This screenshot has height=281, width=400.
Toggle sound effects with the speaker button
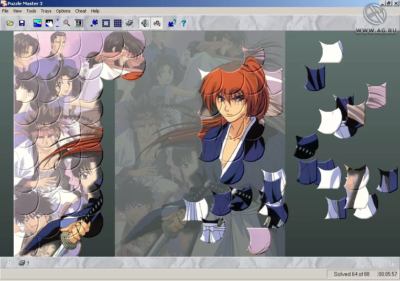pyautogui.click(x=145, y=23)
